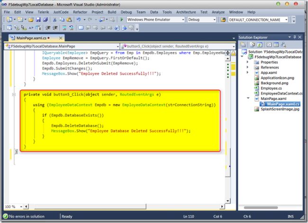
Task: Click the View Designer icon in Solution Explorer
Action: (276, 45)
